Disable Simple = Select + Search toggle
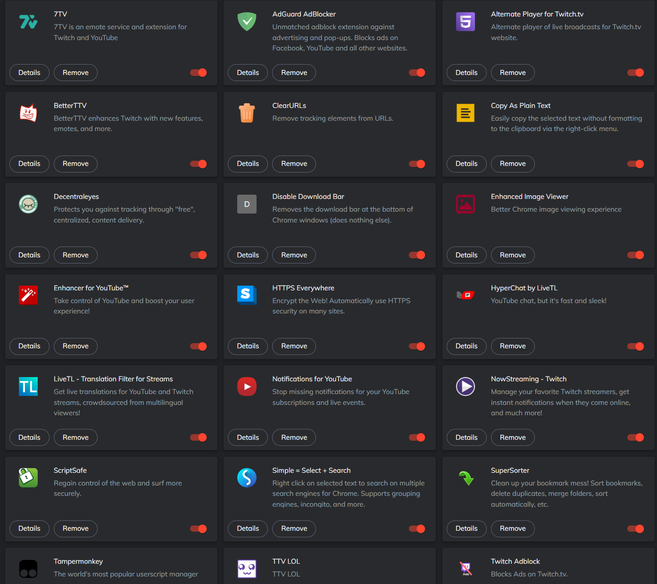The height and width of the screenshot is (584, 657). [417, 529]
